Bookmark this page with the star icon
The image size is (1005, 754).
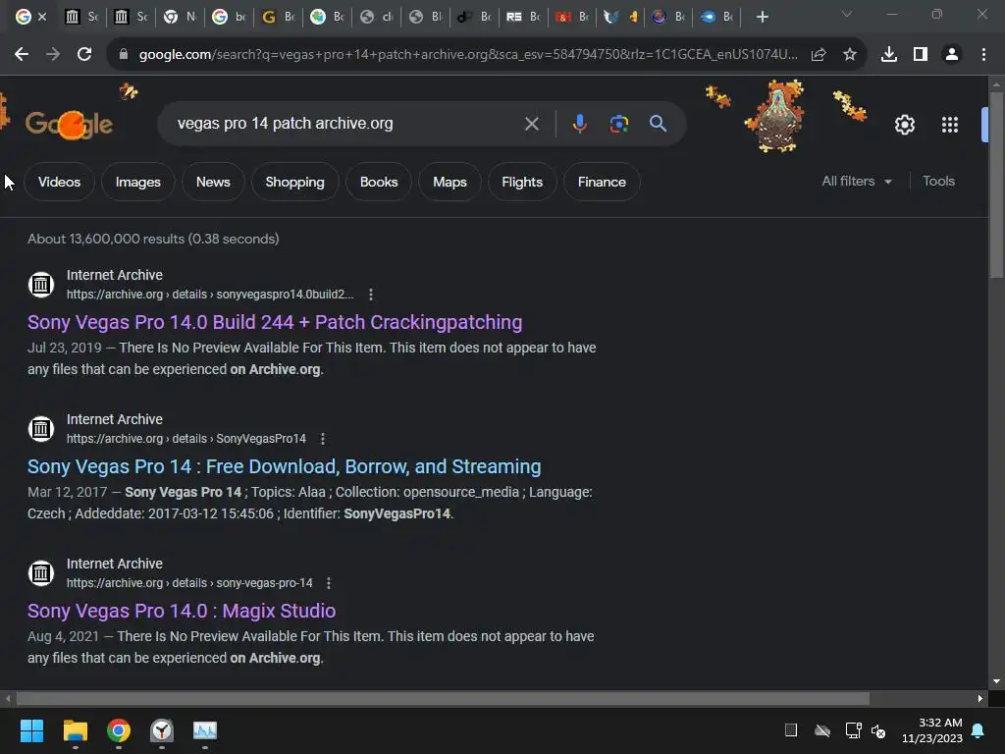(849, 55)
